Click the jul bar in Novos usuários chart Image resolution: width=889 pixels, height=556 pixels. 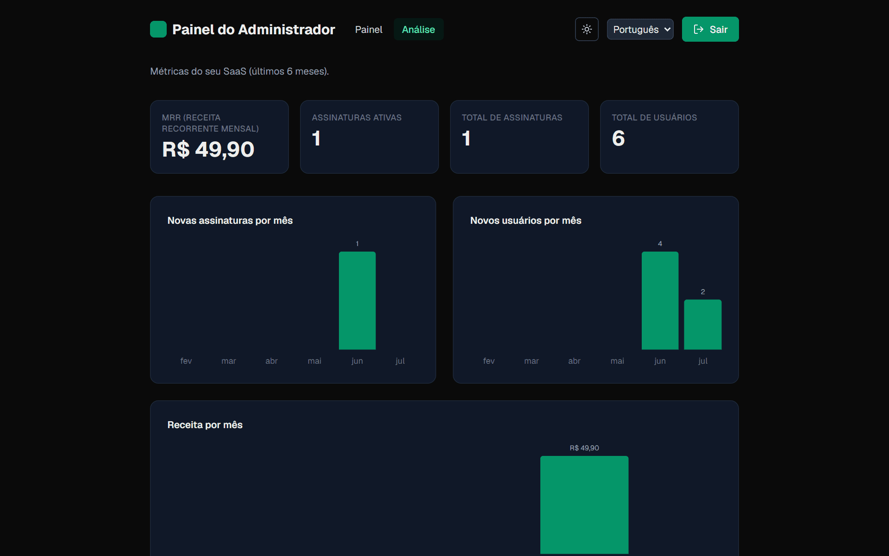(702, 324)
